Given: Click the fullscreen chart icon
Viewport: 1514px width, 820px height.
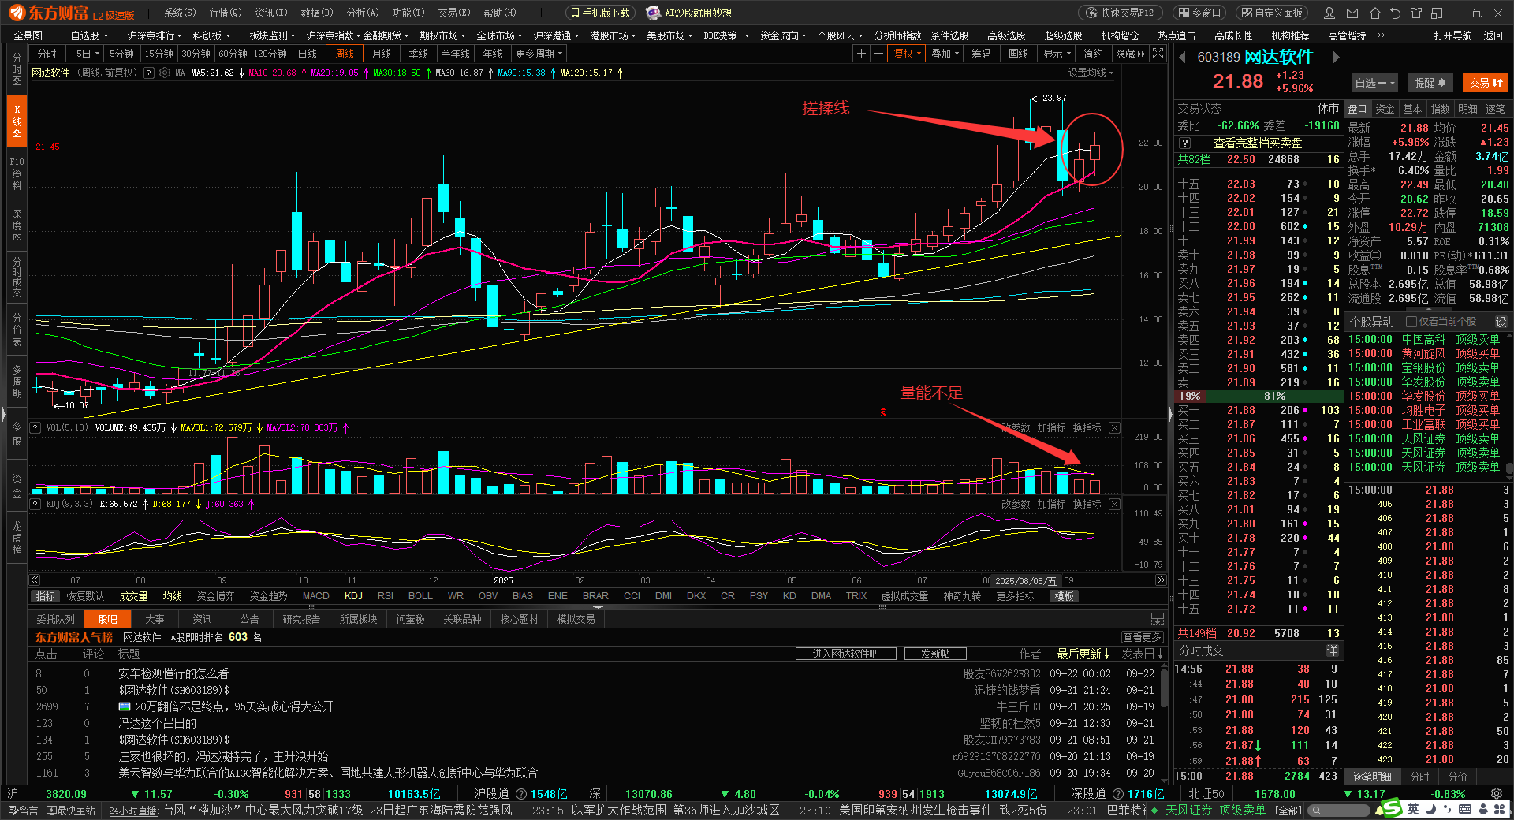Looking at the screenshot, I should coord(1158,54).
